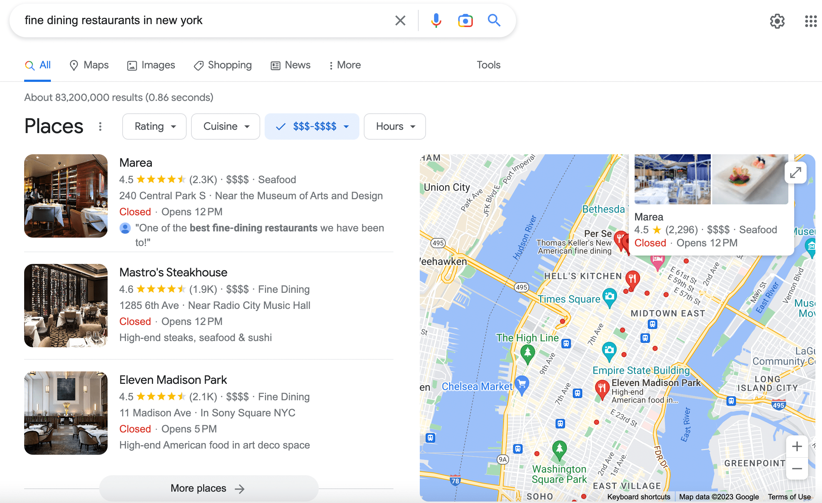Select the Per Se restaurant pin
This screenshot has height=503, width=822.
click(x=620, y=239)
